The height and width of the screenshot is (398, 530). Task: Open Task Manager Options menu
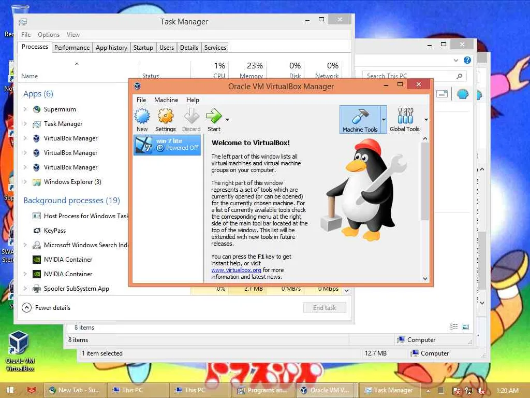[x=49, y=35]
